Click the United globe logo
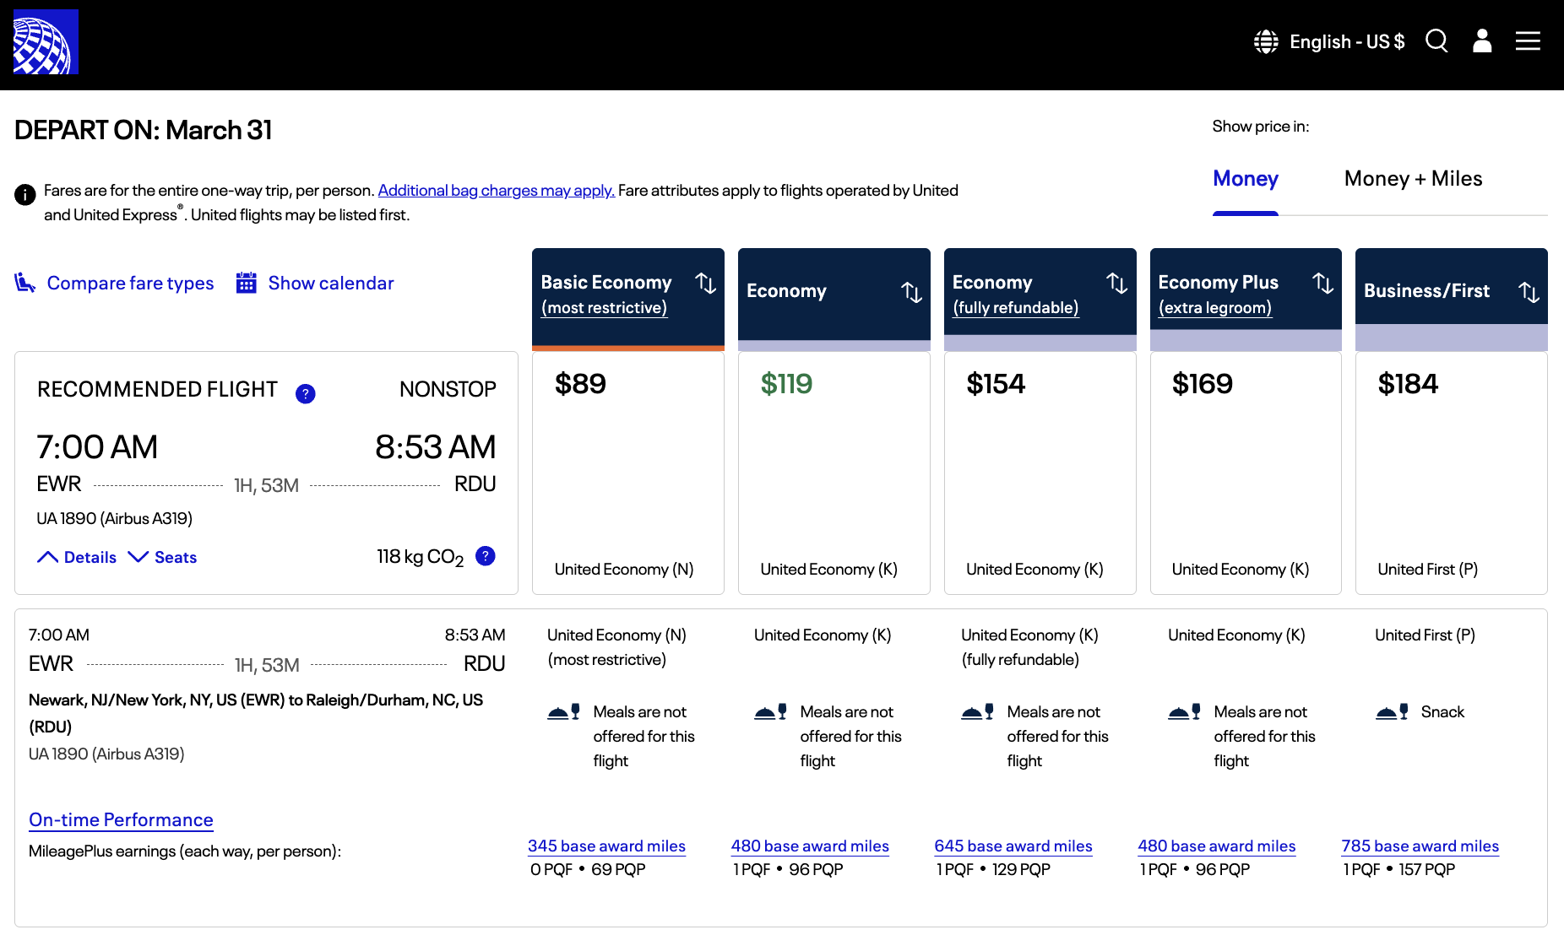Viewport: 1564px width, 935px height. coord(46,41)
